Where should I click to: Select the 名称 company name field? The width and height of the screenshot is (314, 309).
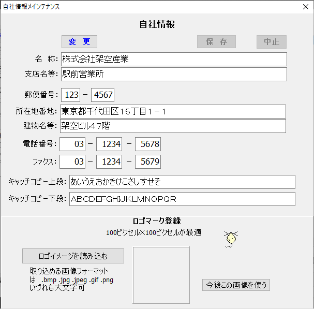coord(173,59)
